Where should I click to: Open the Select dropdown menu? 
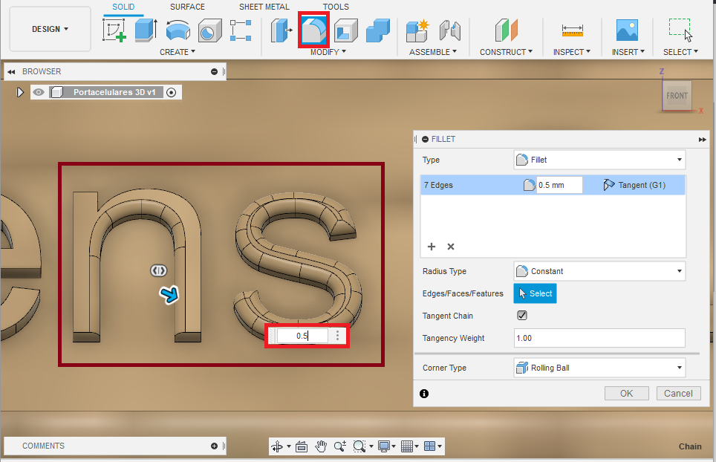(681, 52)
